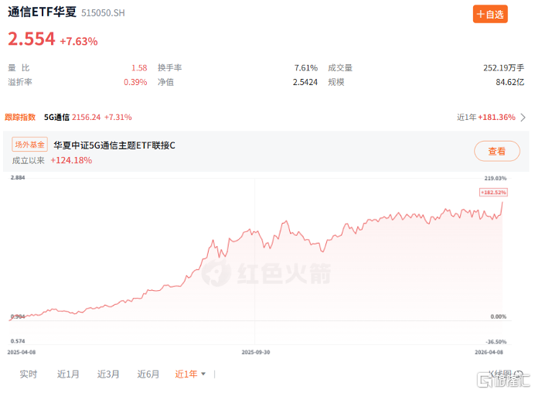
Task: Click the 成交量 value 252.19万手
Action: pos(503,68)
